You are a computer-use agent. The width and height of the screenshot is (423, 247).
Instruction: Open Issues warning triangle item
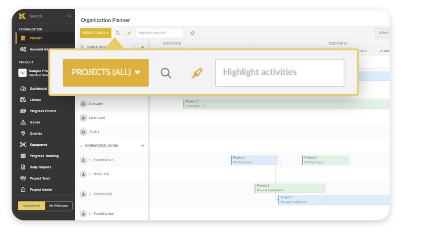(x=30, y=122)
